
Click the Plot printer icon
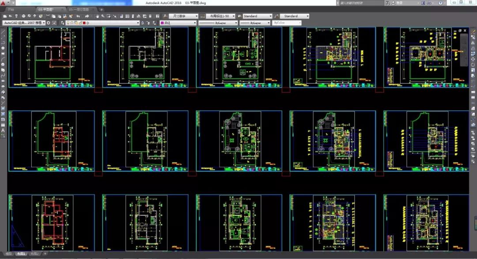(23, 16)
